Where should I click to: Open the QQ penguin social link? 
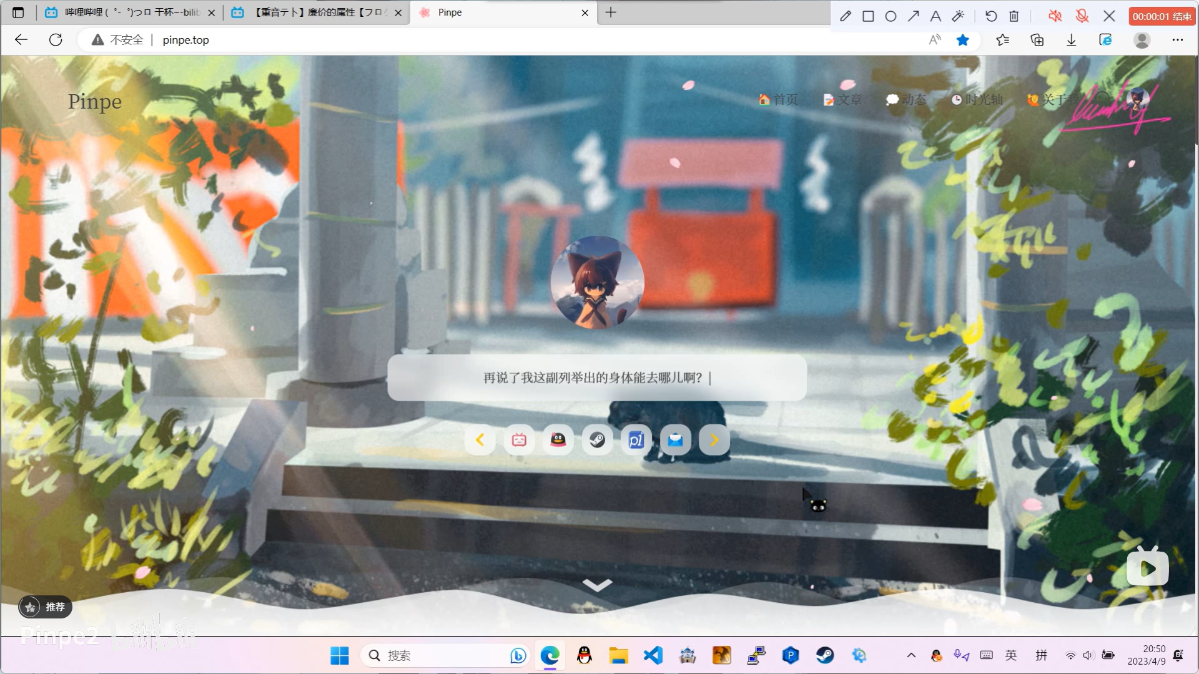pos(558,441)
